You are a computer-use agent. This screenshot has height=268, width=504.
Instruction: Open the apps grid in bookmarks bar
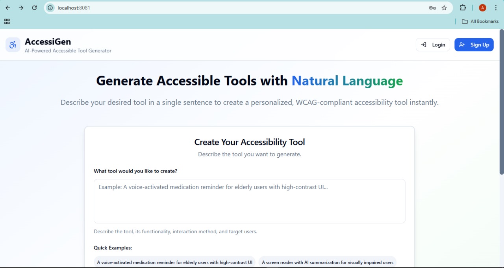tap(7, 22)
